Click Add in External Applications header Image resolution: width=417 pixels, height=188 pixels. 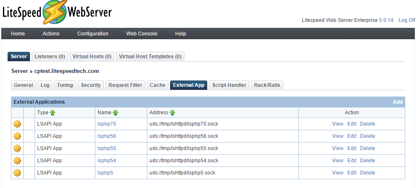[398, 102]
